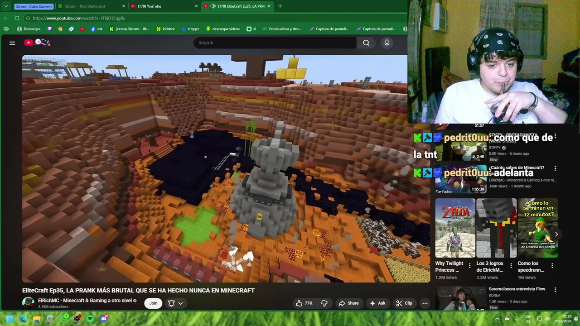
Task: Open the first Captura de pantall... bookmark
Action: pyautogui.click(x=329, y=29)
